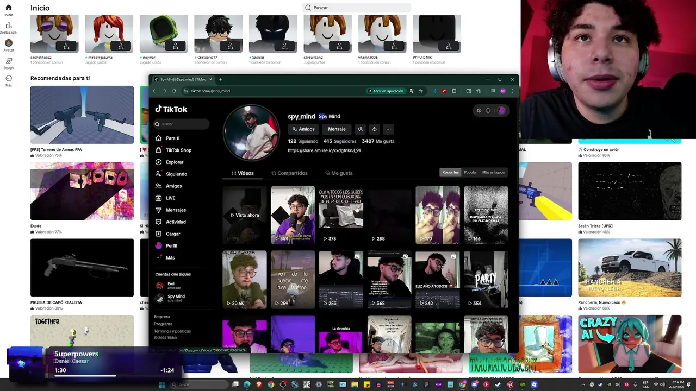This screenshot has width=696, height=391.
Task: Open TikTok Shop in sidebar
Action: click(173, 150)
